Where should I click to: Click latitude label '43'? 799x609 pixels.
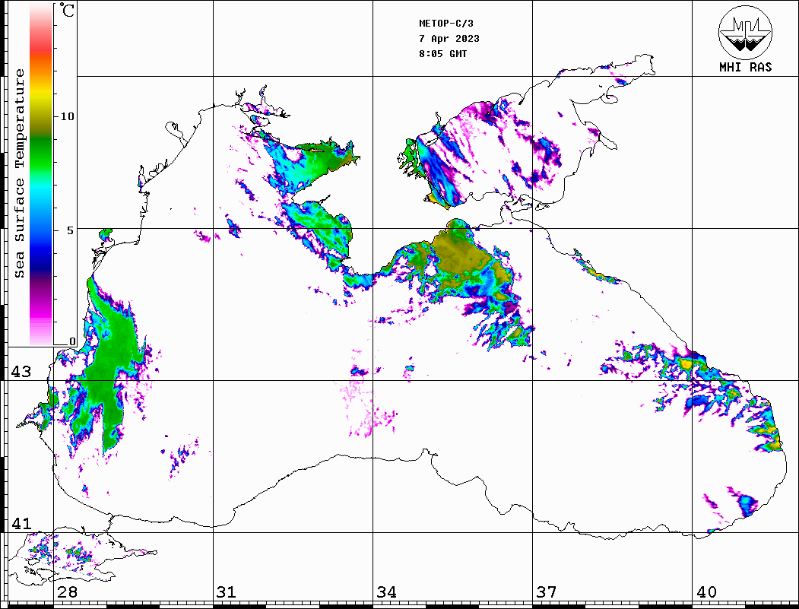(x=21, y=372)
